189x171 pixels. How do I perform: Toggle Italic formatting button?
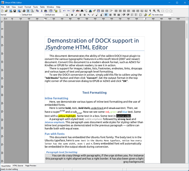pyautogui.click(x=76, y=15)
